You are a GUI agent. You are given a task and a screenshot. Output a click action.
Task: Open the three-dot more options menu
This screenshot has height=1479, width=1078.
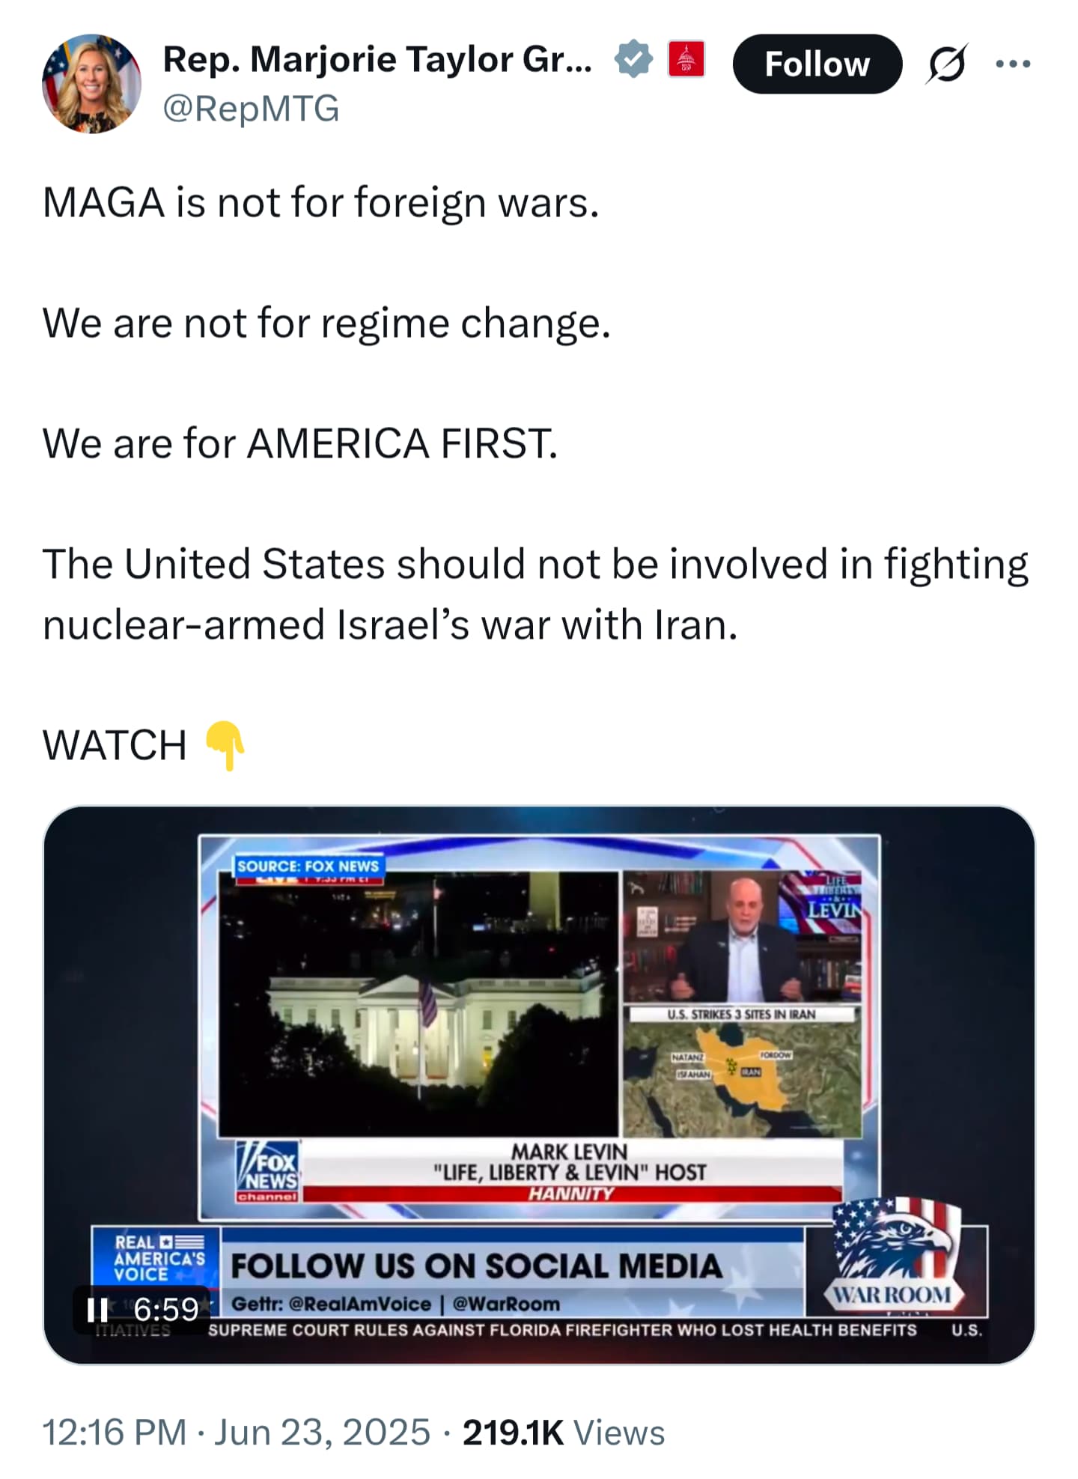pyautogui.click(x=1013, y=64)
